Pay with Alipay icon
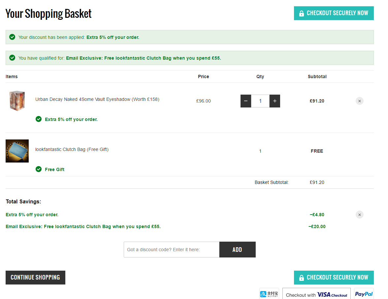This screenshot has width=388, height=299. tap(269, 294)
